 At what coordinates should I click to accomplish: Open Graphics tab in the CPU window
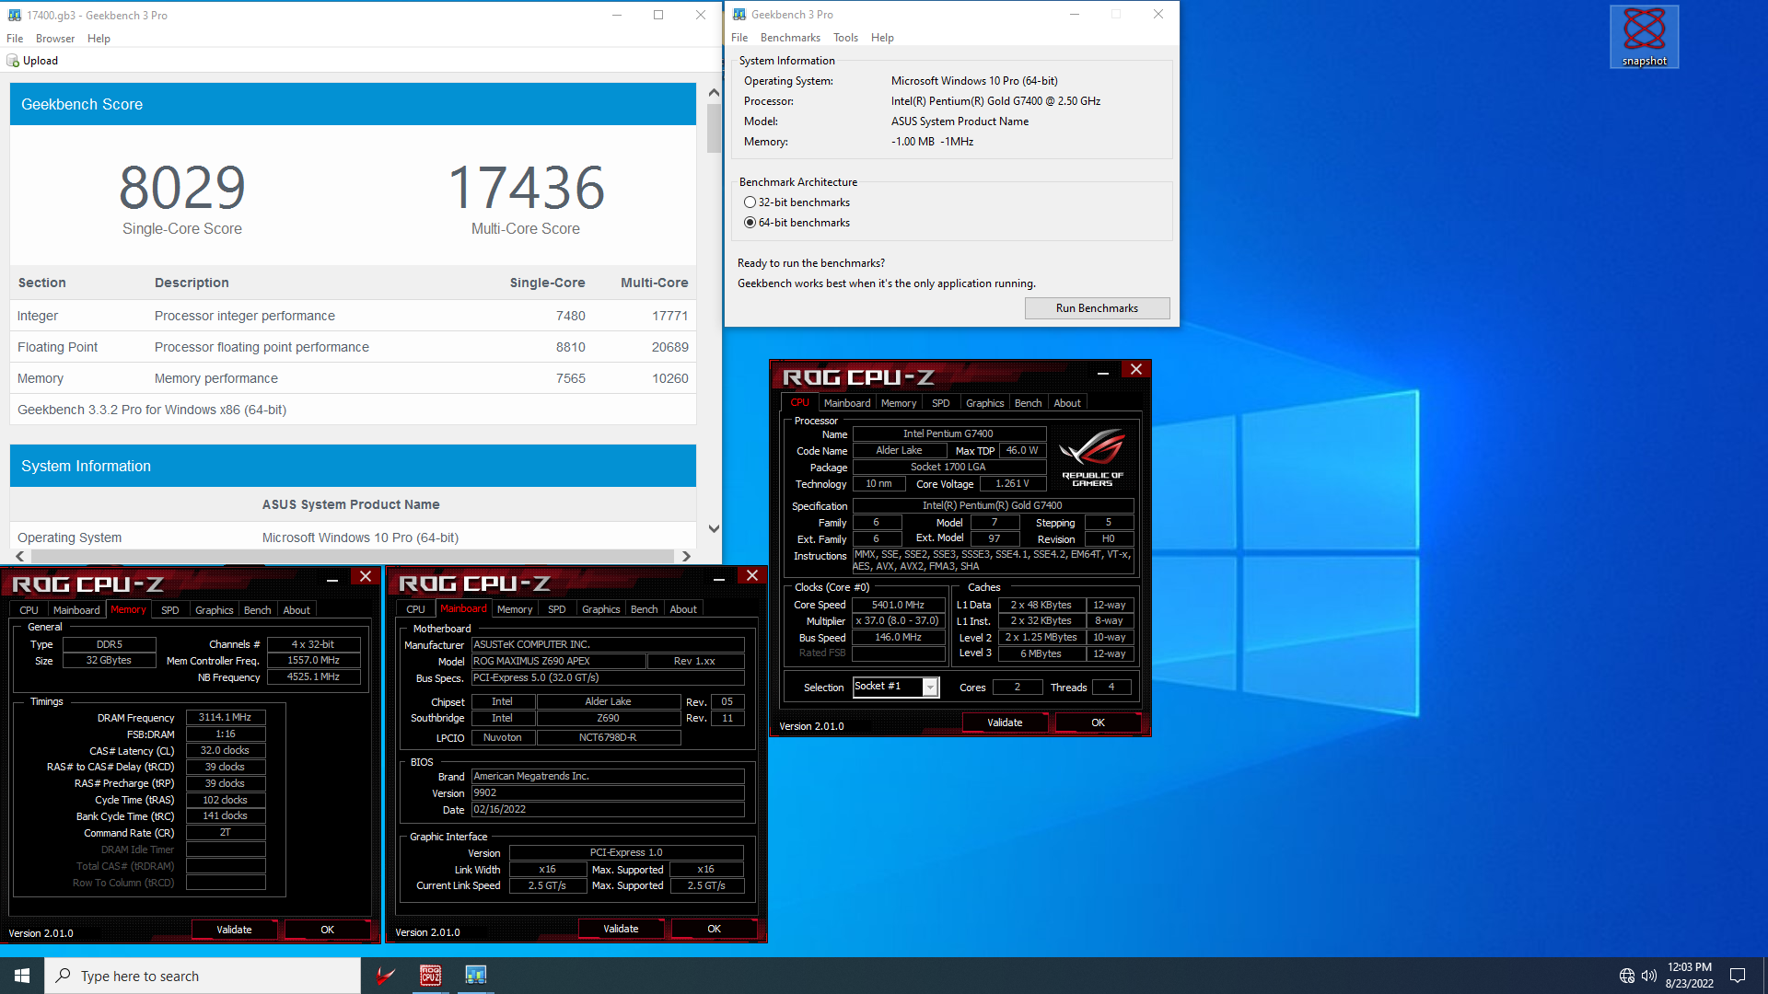(x=984, y=403)
